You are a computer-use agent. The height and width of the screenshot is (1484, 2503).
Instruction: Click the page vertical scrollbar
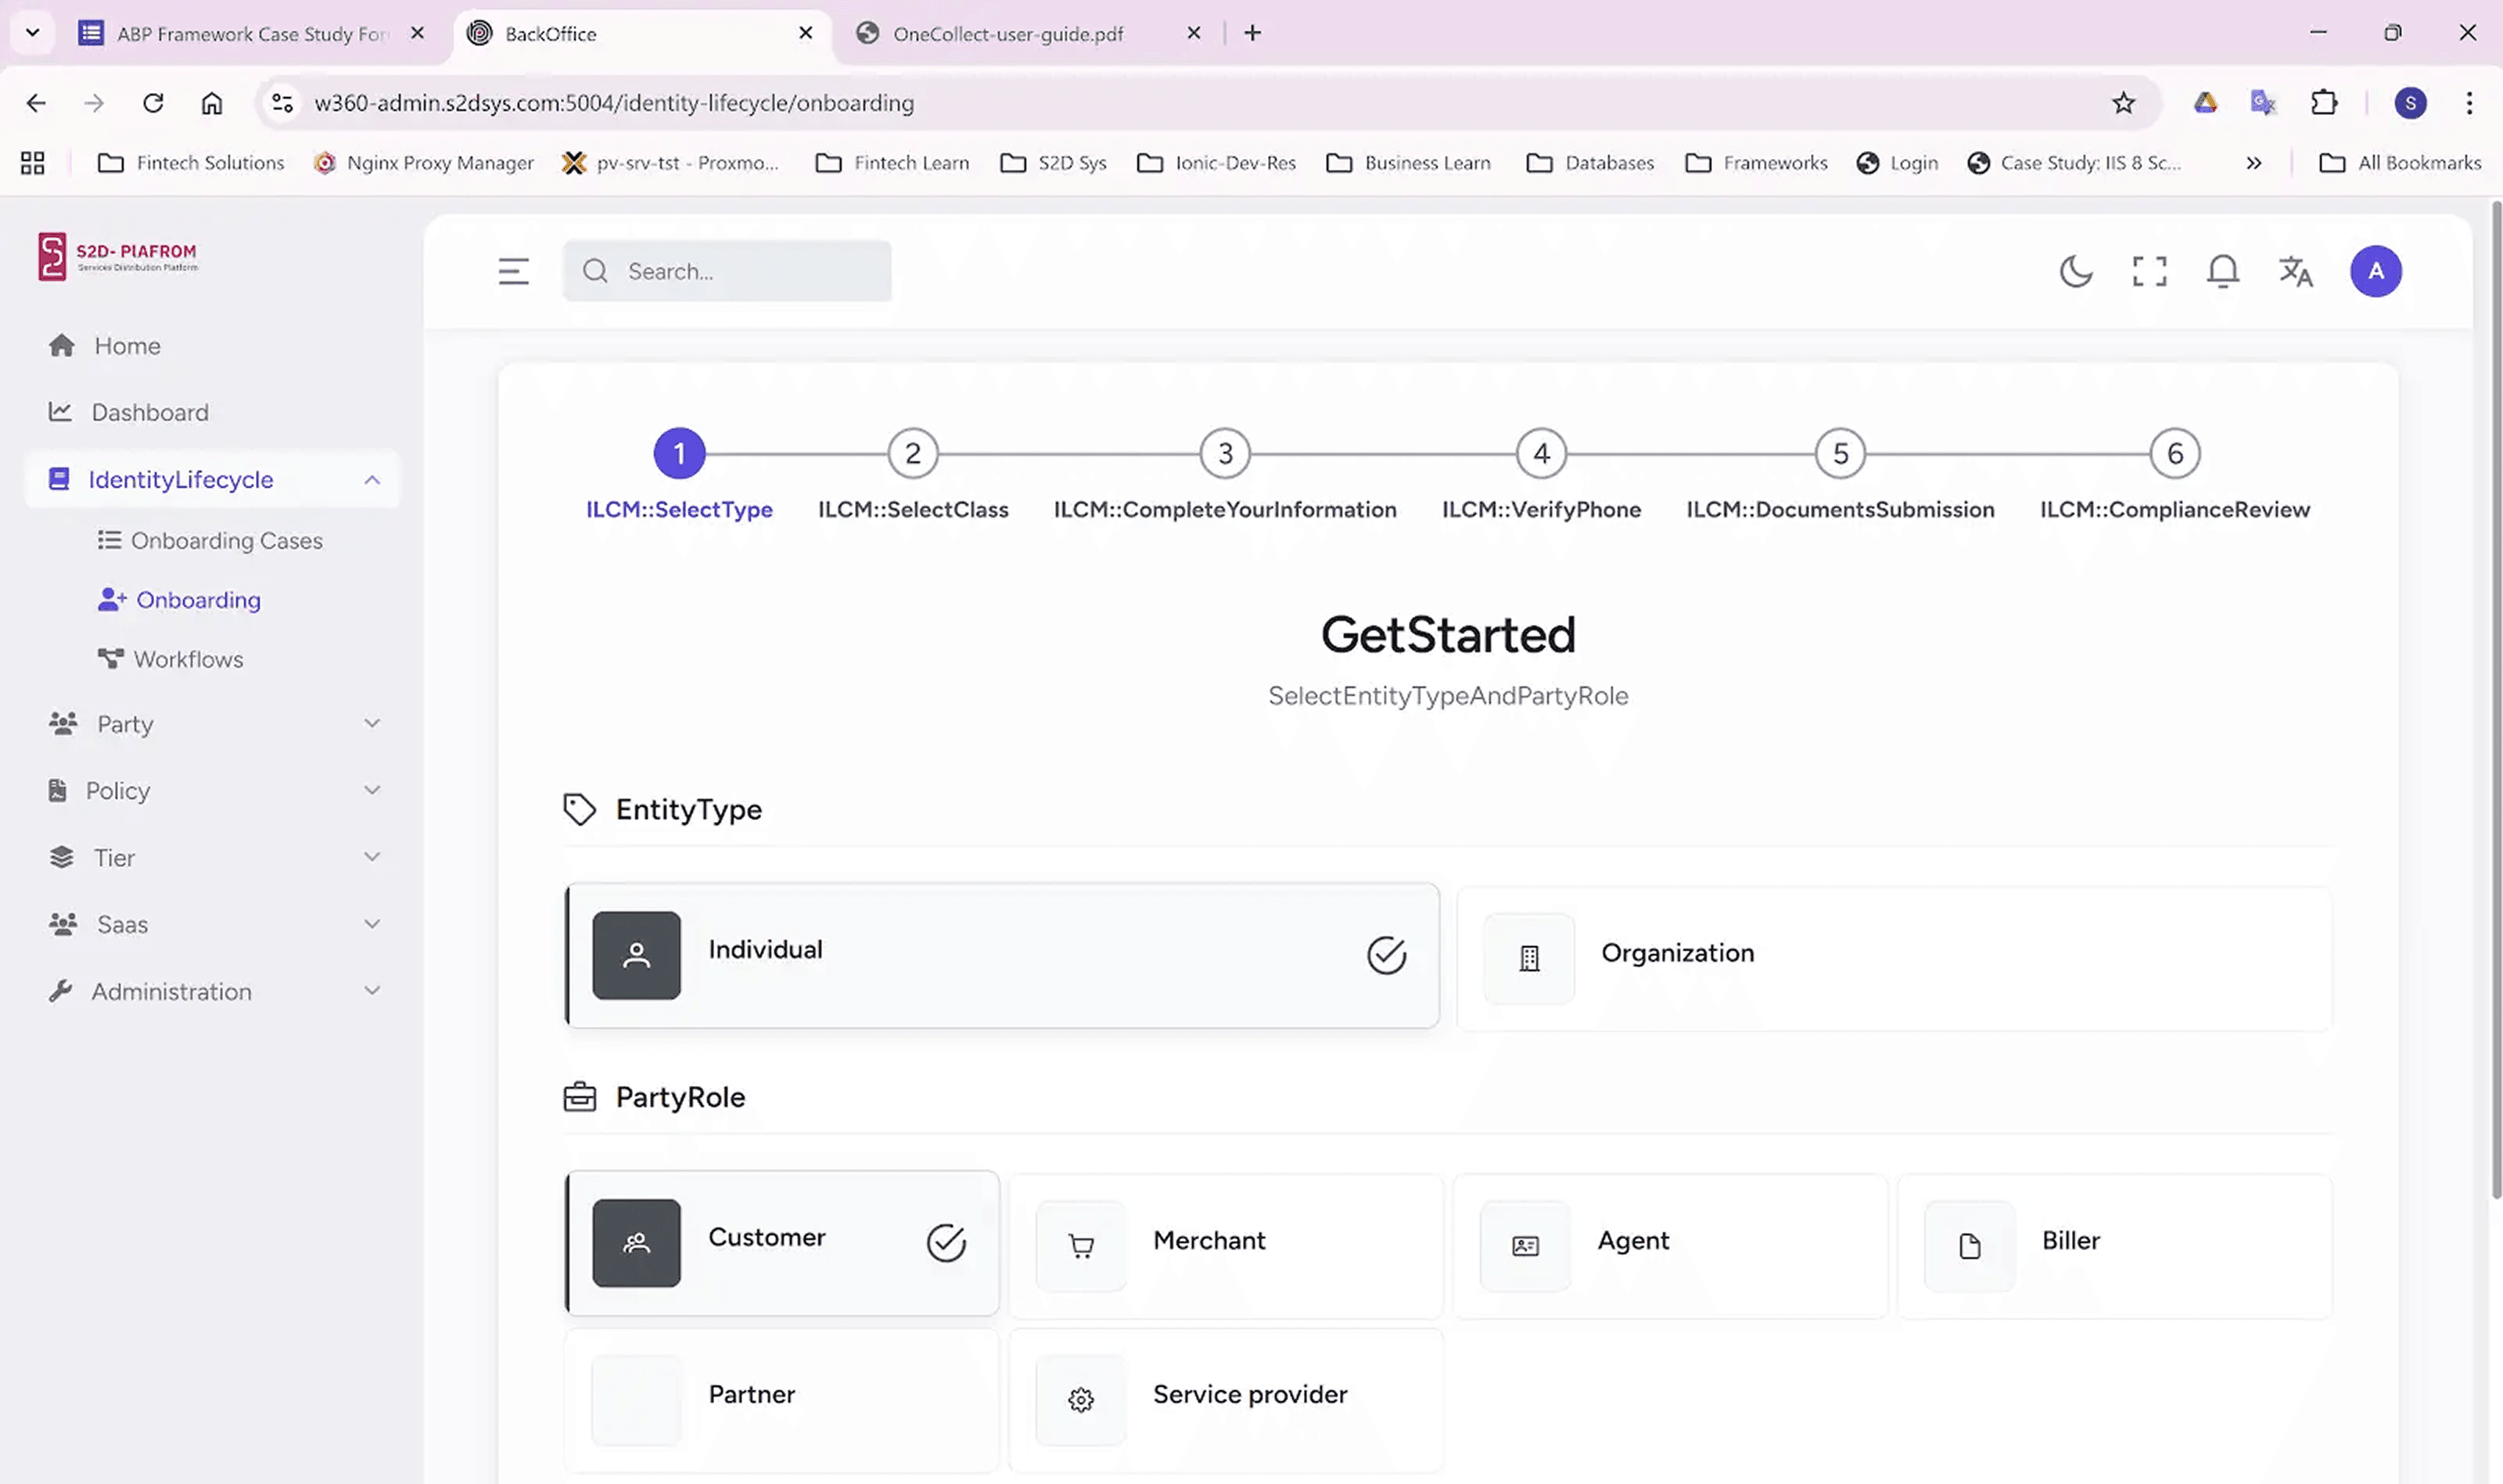pos(2495,700)
